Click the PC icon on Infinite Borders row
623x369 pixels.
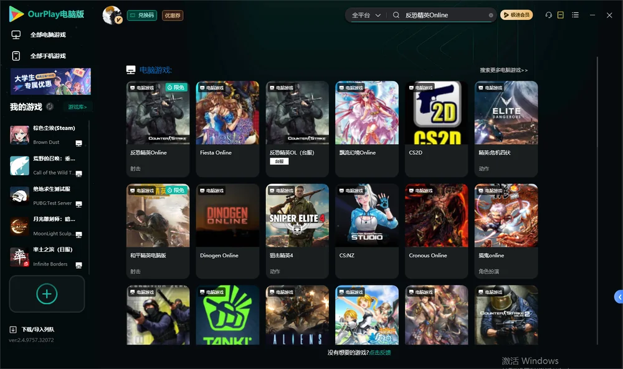78,265
